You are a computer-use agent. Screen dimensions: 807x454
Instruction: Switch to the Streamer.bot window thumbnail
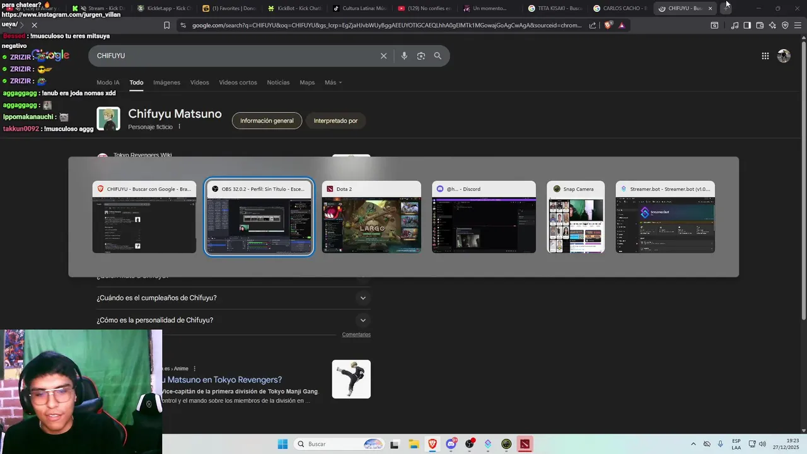665,218
